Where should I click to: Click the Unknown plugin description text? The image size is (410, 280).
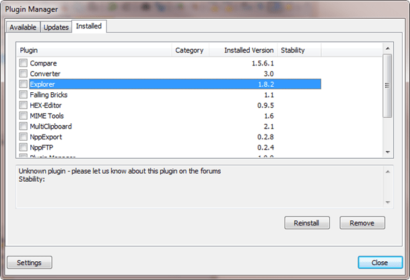(120, 171)
